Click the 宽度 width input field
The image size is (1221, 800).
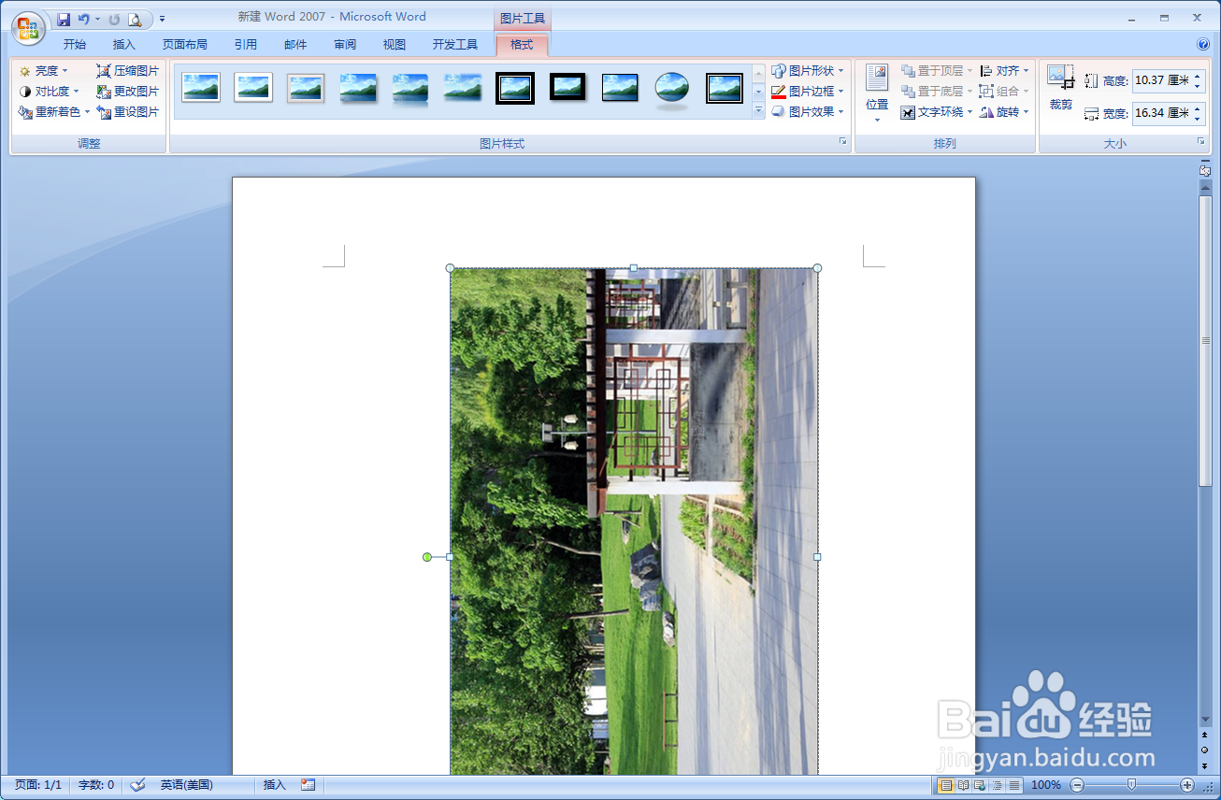[x=1161, y=113]
